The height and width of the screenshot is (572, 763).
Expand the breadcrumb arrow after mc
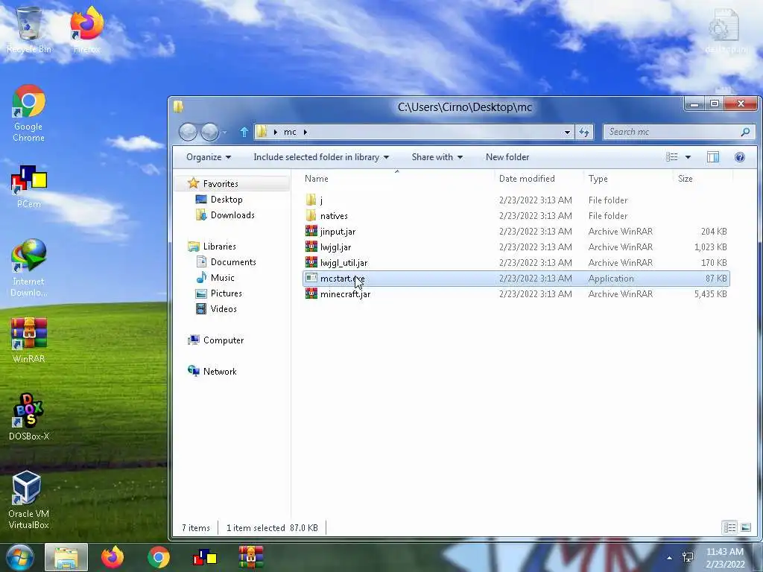point(305,132)
